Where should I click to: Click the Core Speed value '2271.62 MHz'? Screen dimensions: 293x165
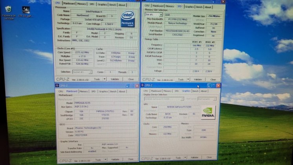coord(82,53)
